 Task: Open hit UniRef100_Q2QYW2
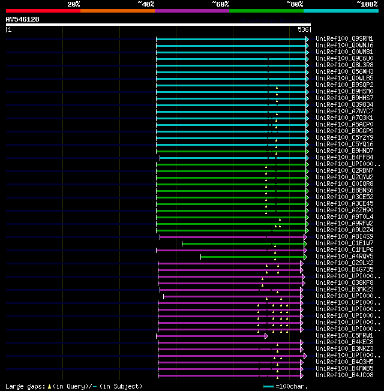click(x=344, y=177)
